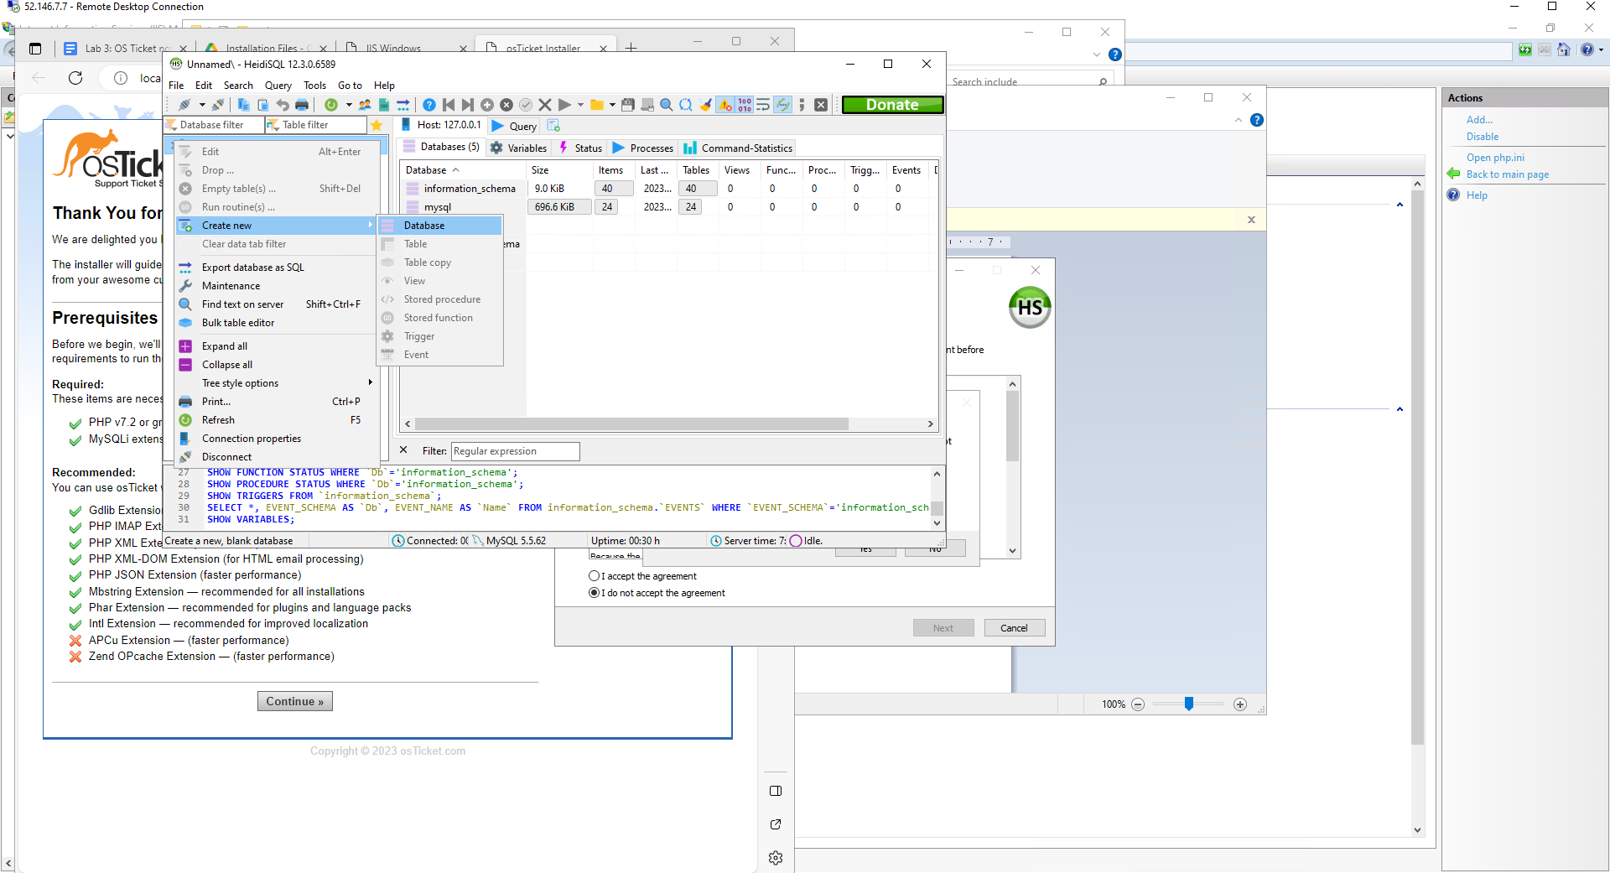Switch to the Variables tab
This screenshot has width=1610, height=873.
[x=518, y=148]
